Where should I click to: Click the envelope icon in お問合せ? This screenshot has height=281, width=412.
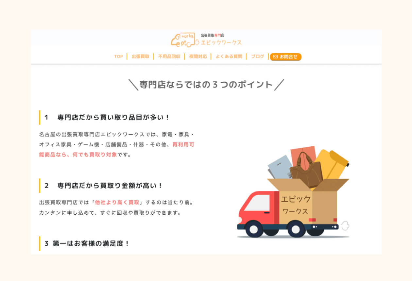point(275,57)
